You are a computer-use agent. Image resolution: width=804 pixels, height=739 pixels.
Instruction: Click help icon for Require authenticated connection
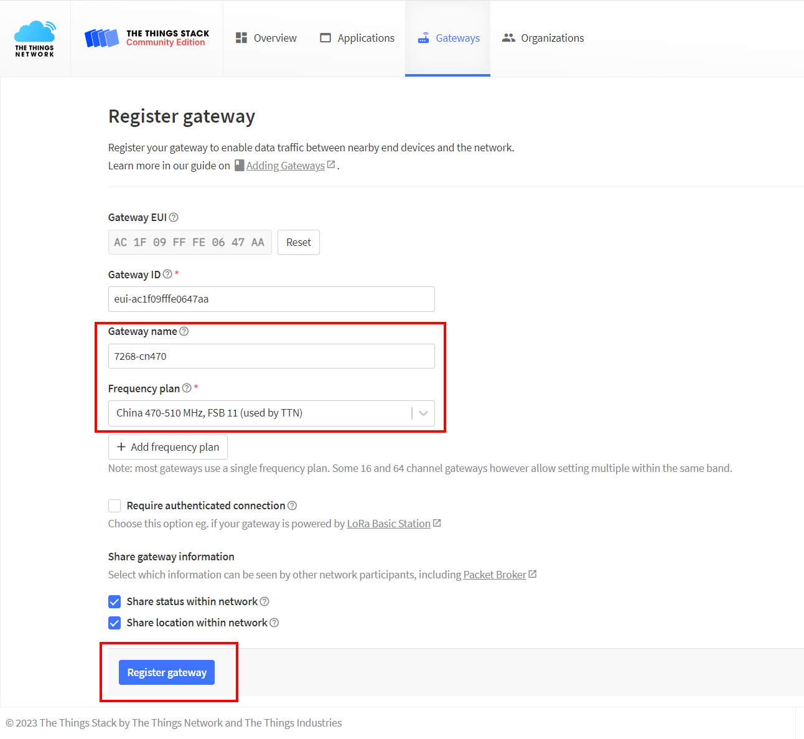(292, 506)
